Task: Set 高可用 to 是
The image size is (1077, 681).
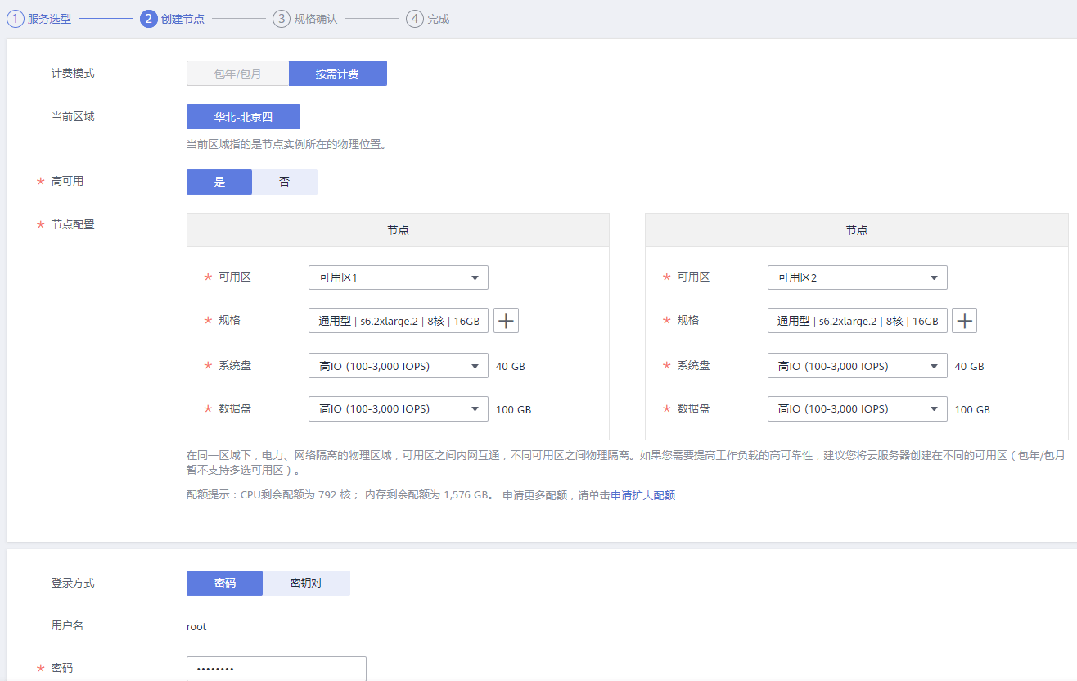Action: (x=219, y=182)
